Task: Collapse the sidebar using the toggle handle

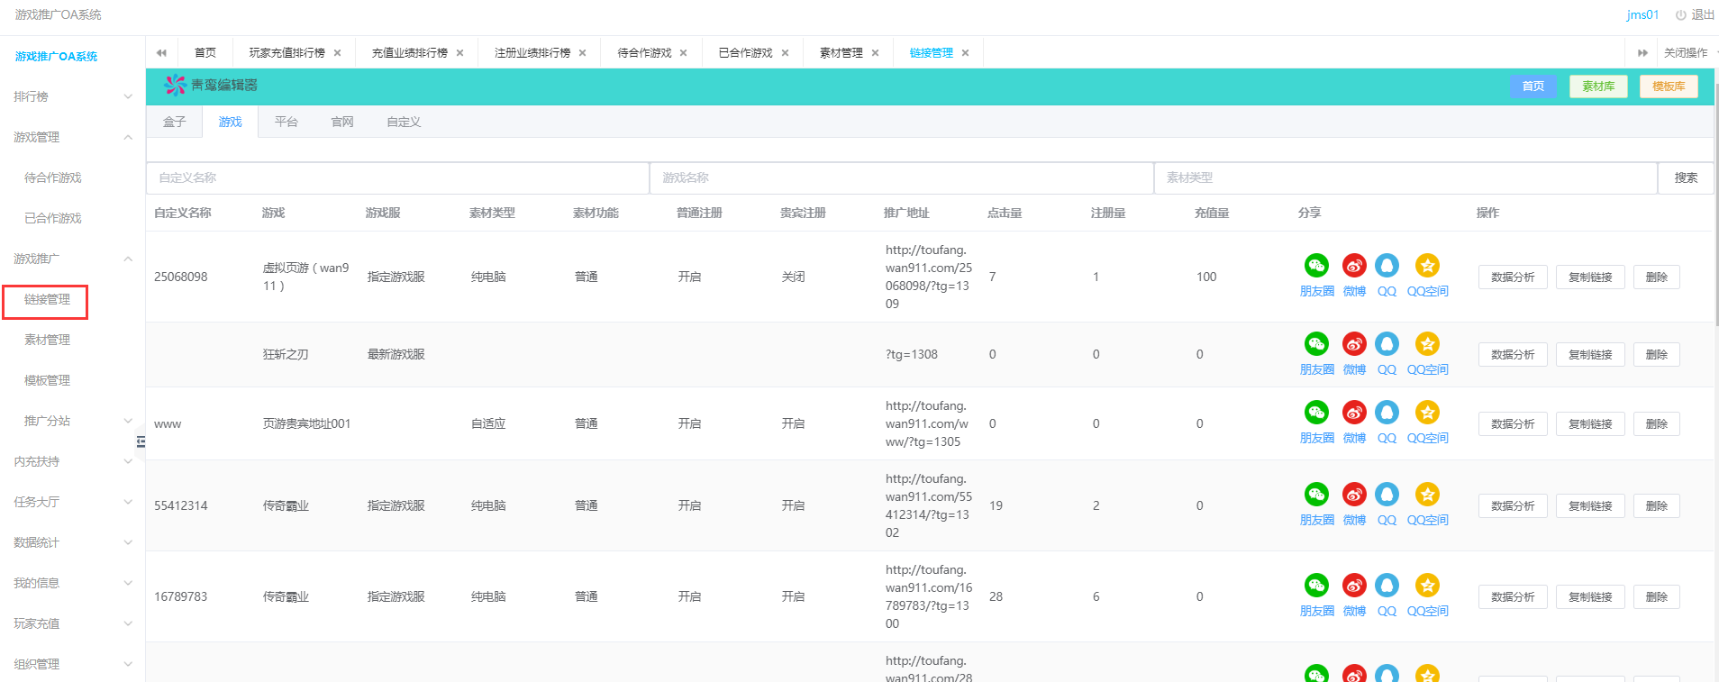Action: tap(141, 441)
